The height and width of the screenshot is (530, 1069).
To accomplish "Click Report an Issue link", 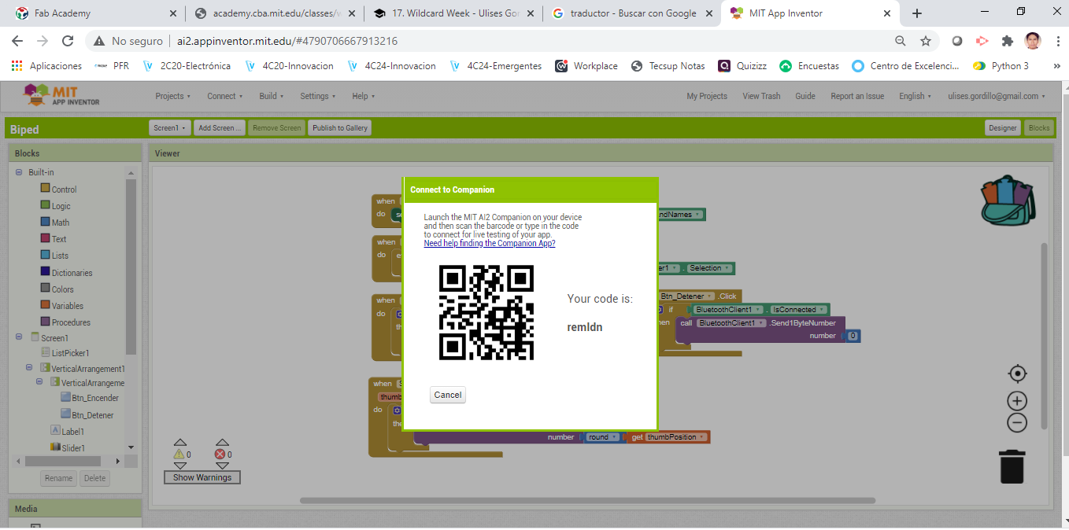I will point(857,96).
